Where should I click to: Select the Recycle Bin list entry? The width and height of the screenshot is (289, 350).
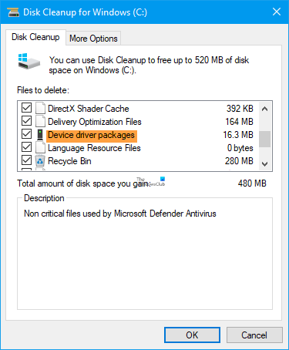click(x=137, y=161)
